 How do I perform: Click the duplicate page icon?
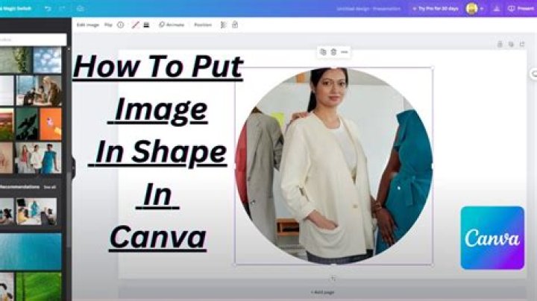(511, 45)
